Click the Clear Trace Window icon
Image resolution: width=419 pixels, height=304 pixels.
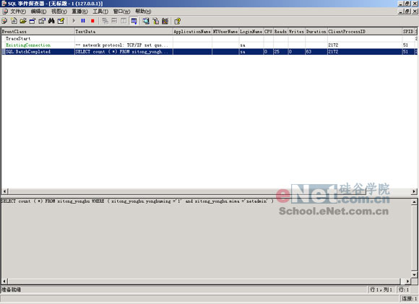tap(61, 21)
